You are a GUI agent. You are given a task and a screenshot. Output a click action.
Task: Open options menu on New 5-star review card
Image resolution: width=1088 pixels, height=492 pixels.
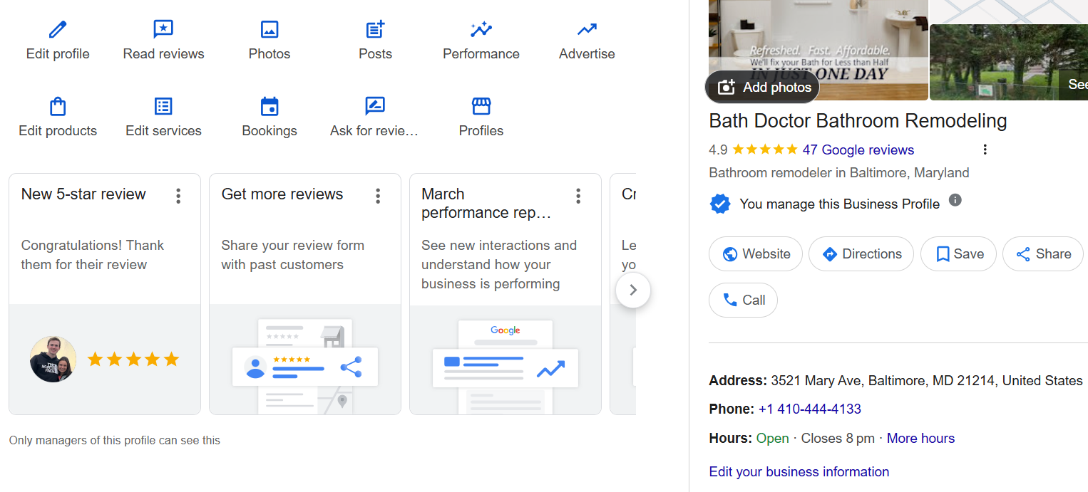tap(178, 196)
